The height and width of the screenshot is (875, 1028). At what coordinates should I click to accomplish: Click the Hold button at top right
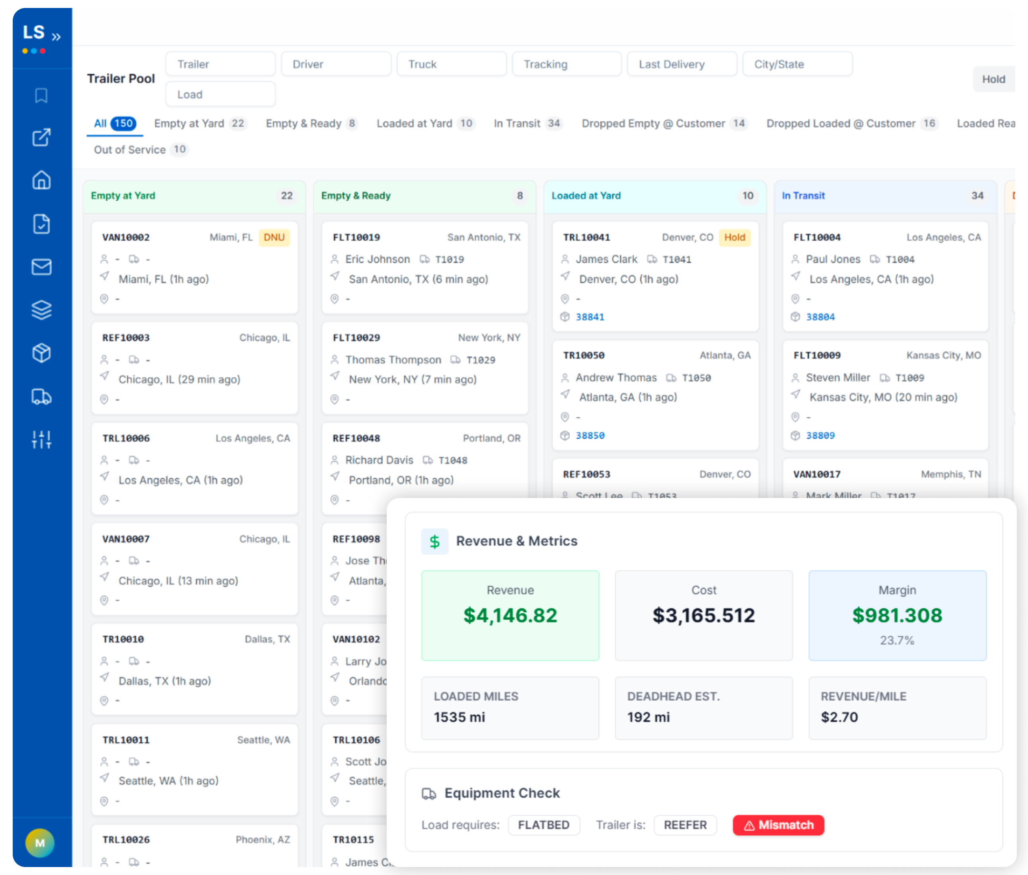coord(993,80)
